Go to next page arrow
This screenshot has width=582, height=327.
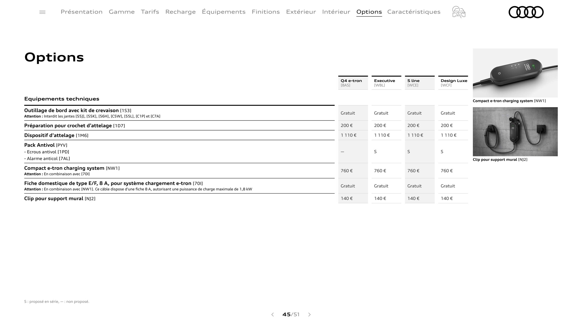click(309, 314)
